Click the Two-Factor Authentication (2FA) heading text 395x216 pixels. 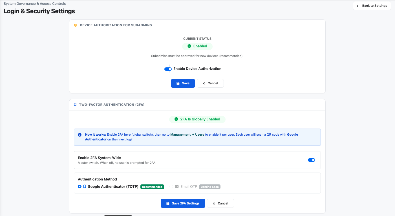coord(112,105)
